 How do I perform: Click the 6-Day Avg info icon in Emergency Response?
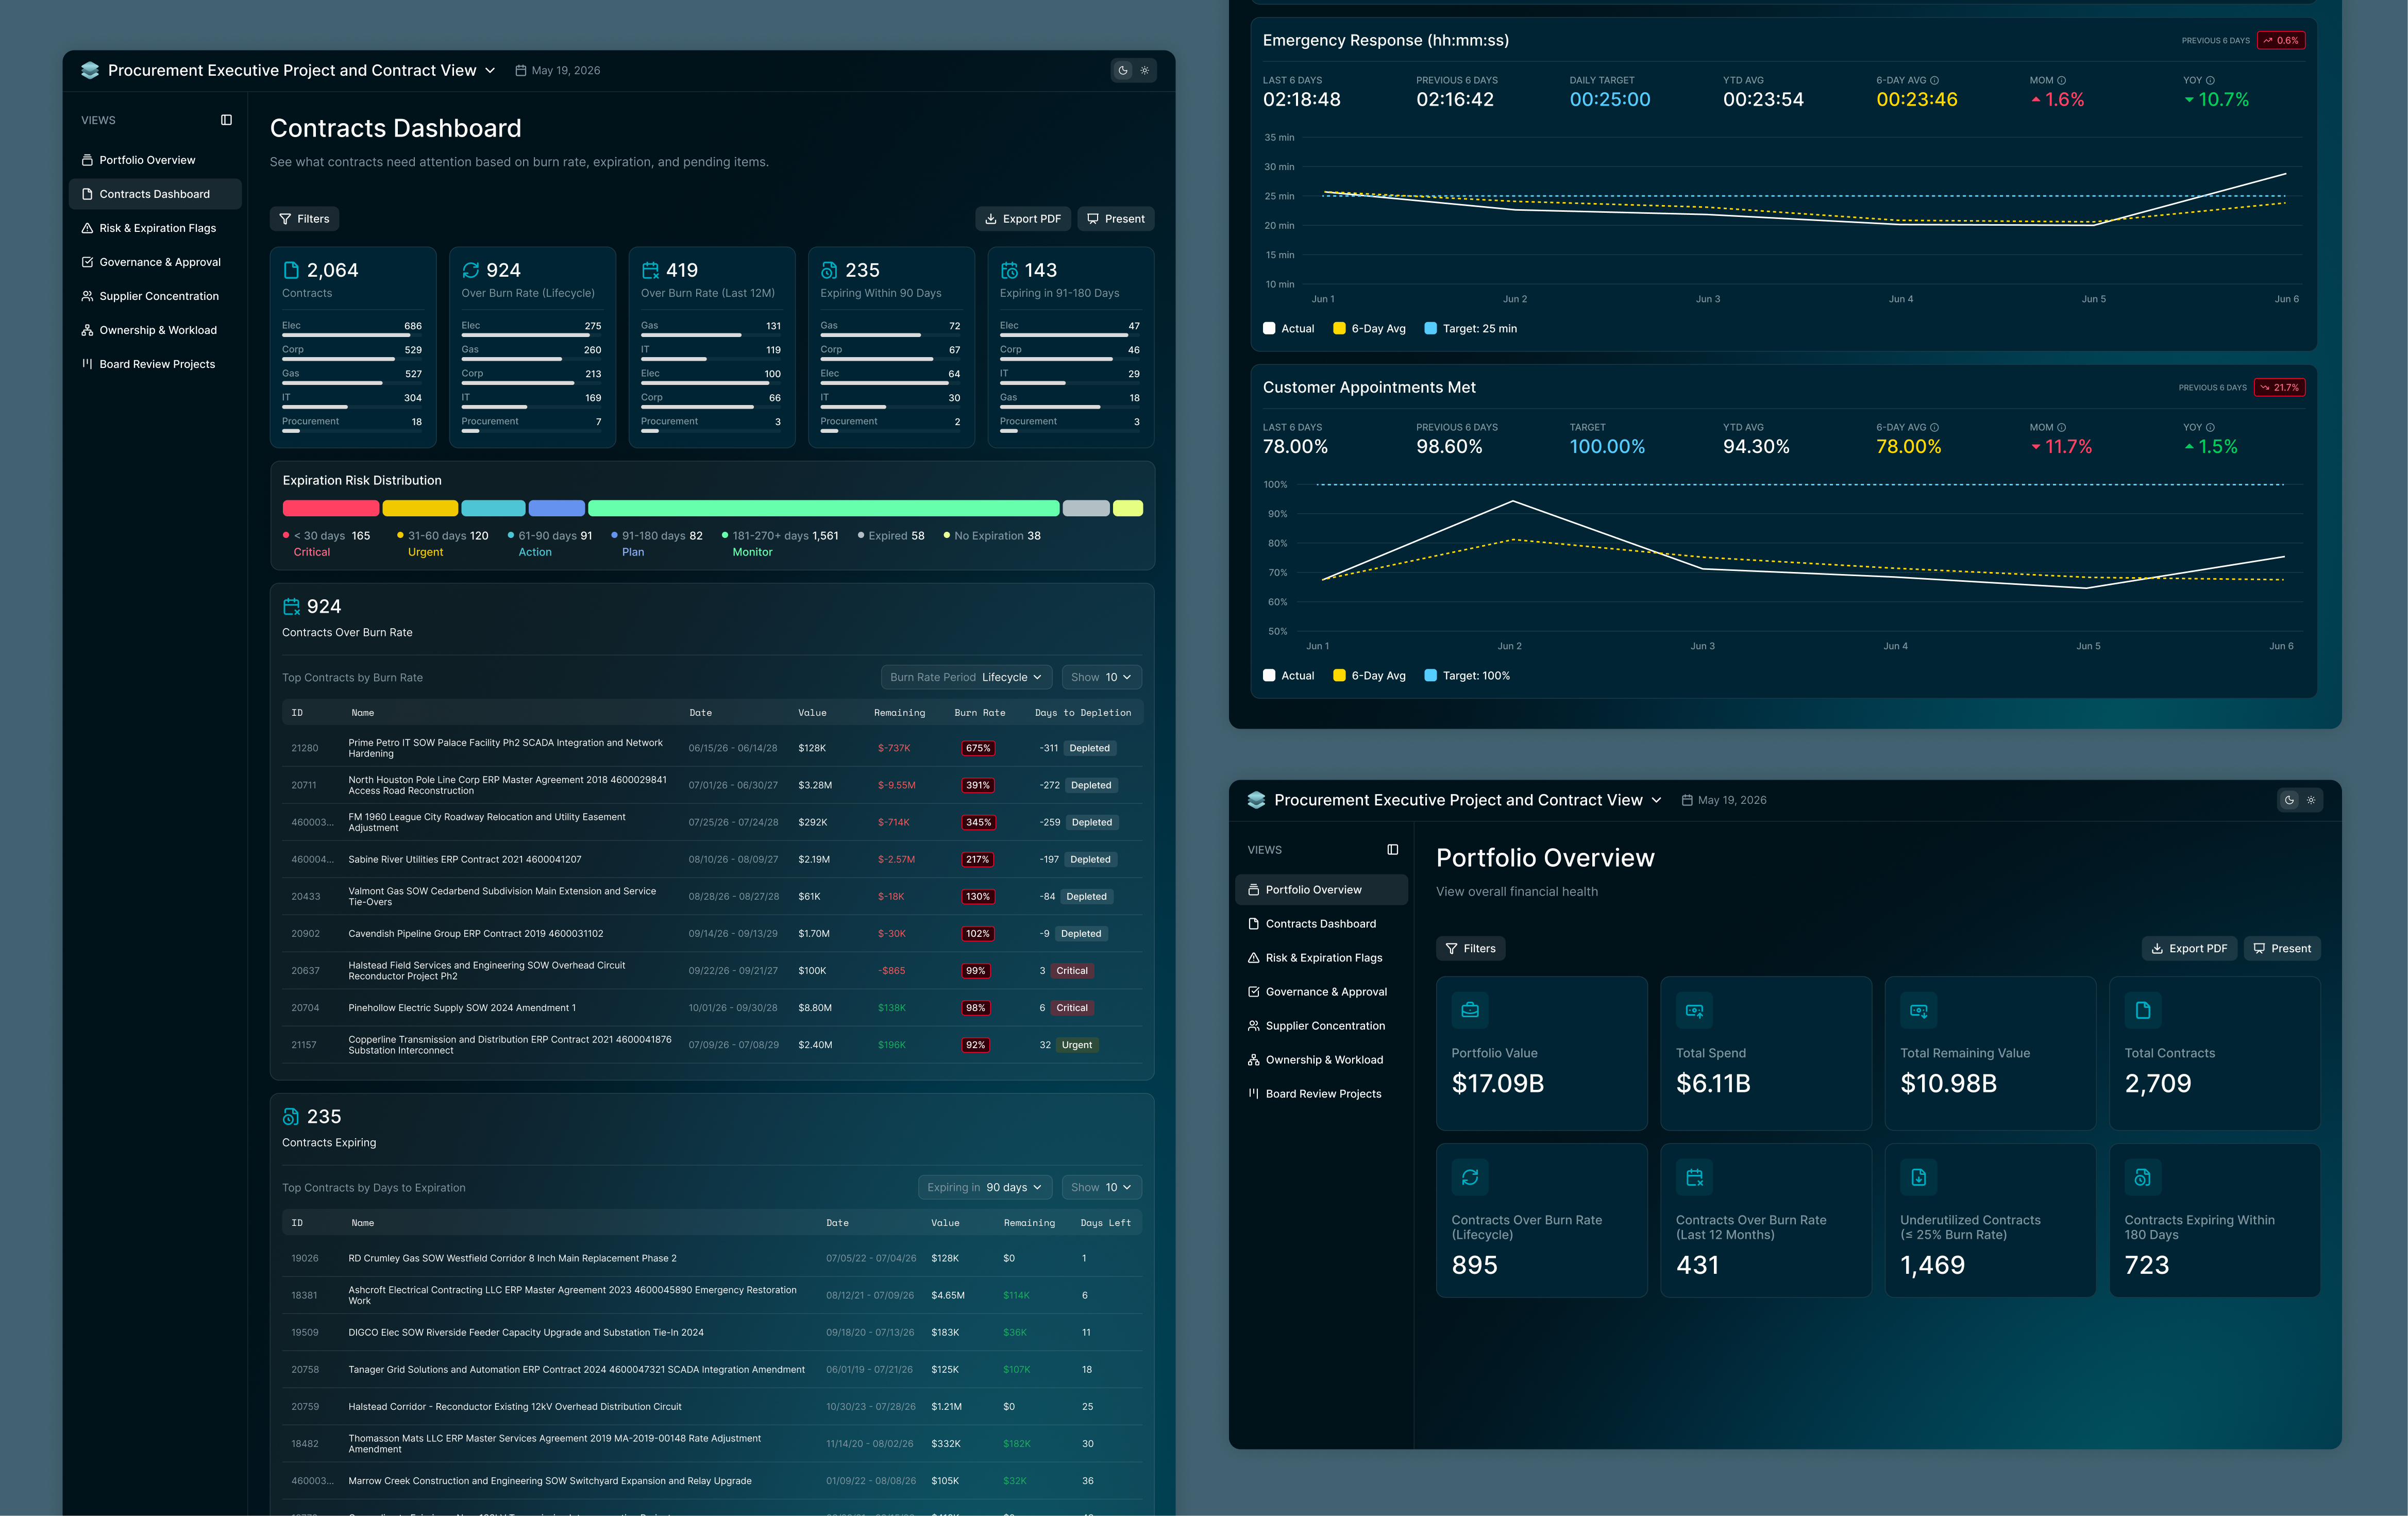click(x=1934, y=81)
